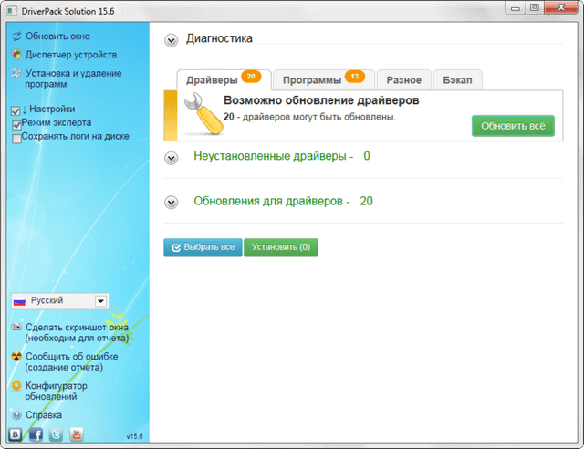The image size is (584, 449).
Task: Enable Сохранять логи на диске checkbox
Action: 16,139
